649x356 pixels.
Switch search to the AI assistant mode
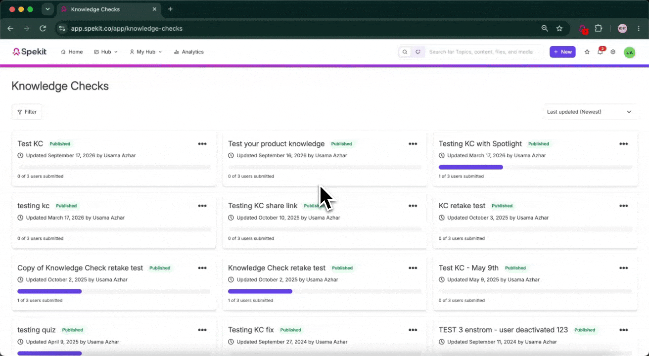pyautogui.click(x=418, y=52)
